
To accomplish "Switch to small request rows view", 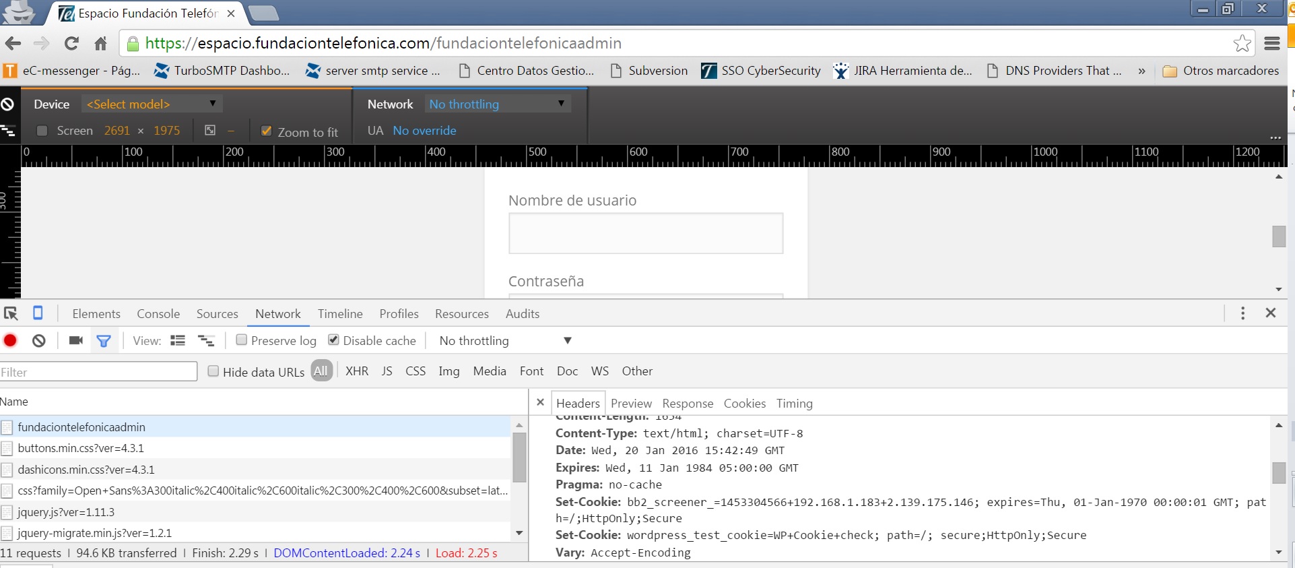I will (x=206, y=340).
